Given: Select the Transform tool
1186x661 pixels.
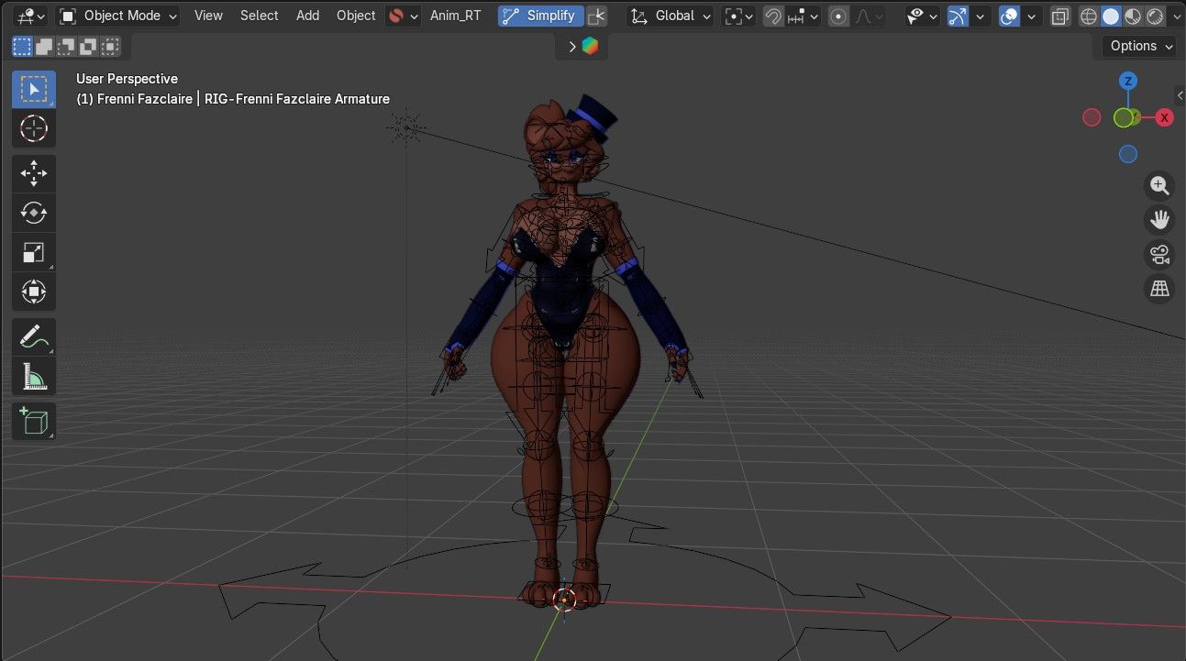Looking at the screenshot, I should 34,292.
